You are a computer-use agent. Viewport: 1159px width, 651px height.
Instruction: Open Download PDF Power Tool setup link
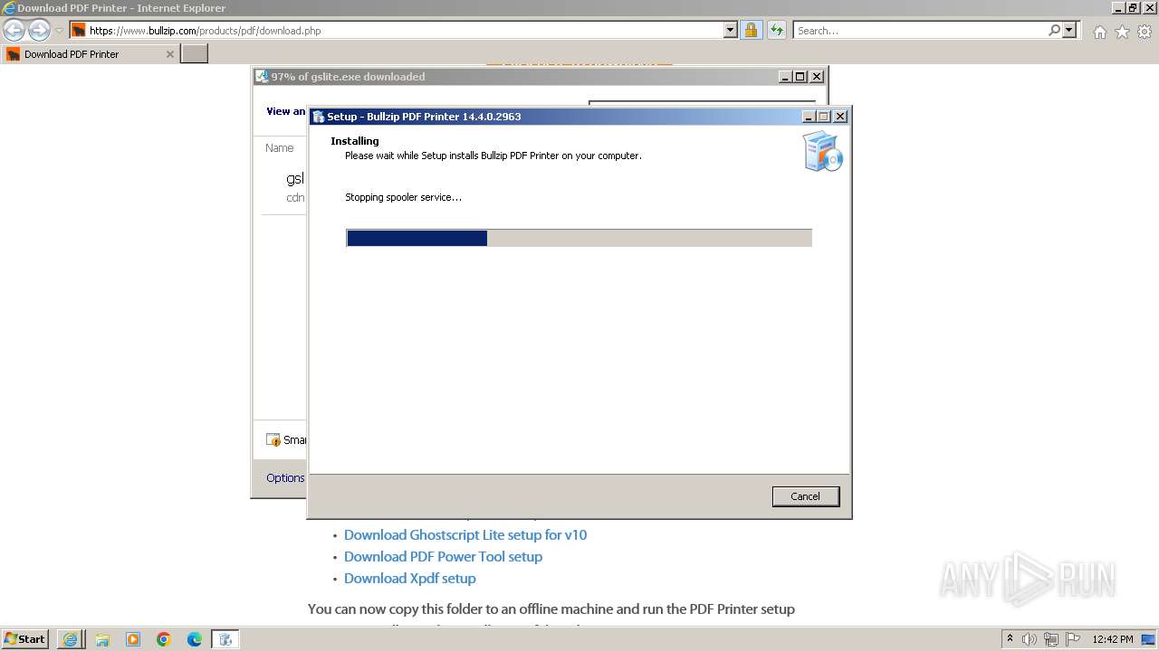click(x=443, y=556)
